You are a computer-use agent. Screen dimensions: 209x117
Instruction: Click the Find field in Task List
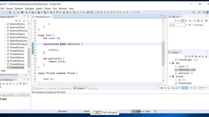click(x=177, y=25)
